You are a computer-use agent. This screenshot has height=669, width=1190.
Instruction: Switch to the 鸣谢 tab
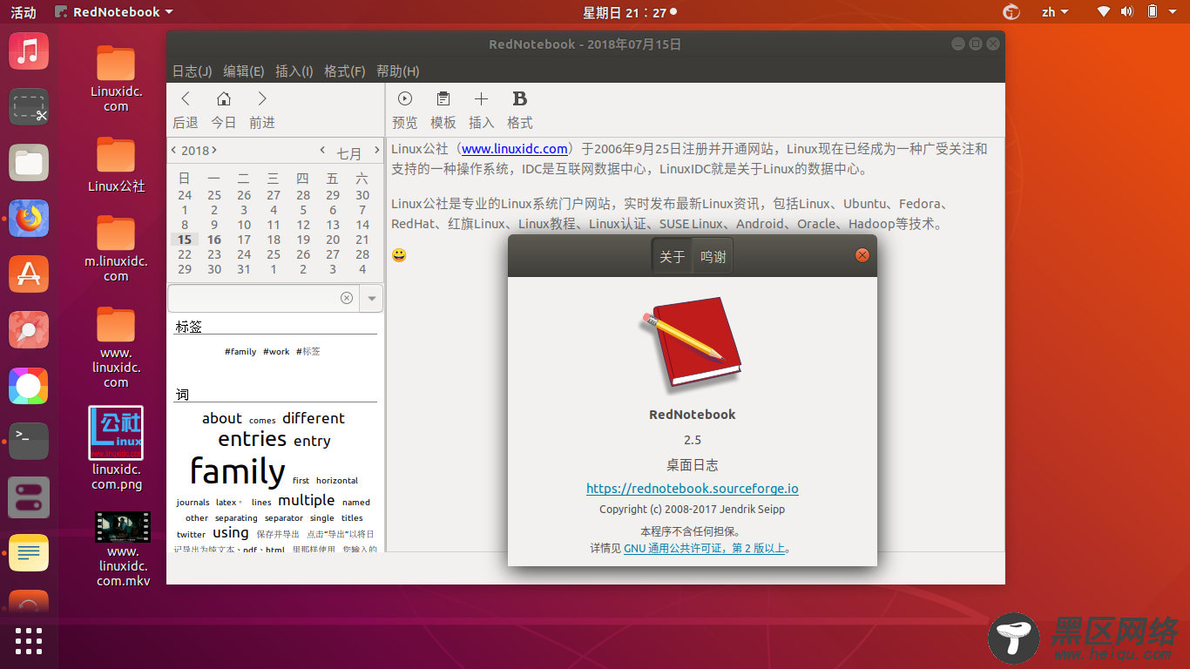tap(713, 256)
